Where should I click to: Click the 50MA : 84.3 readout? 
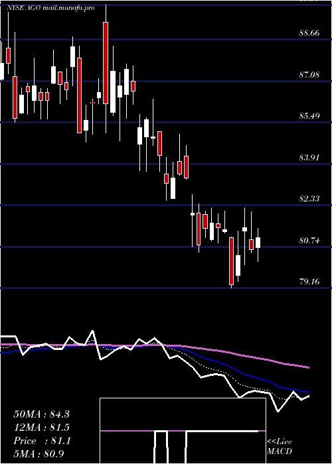pyautogui.click(x=41, y=414)
